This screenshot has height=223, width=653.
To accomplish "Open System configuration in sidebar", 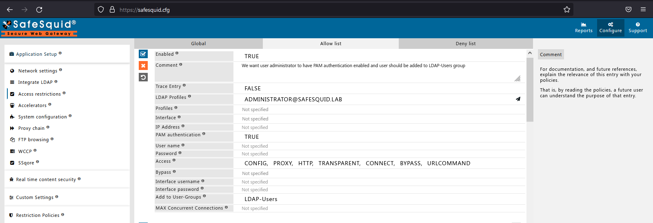I will [42, 117].
